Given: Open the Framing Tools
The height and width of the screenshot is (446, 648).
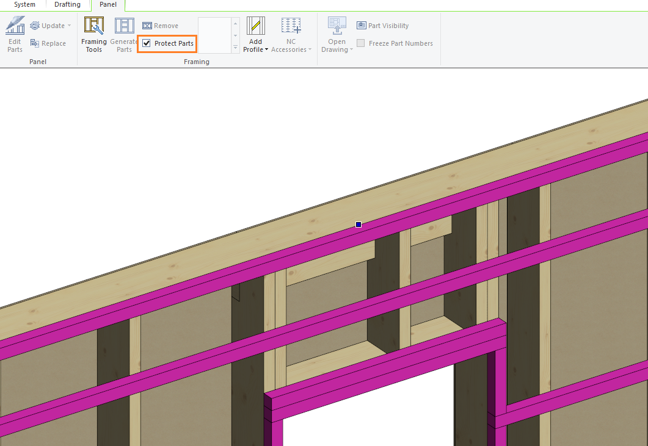Looking at the screenshot, I should 94,27.
